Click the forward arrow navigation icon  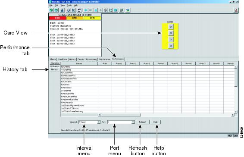91,10
